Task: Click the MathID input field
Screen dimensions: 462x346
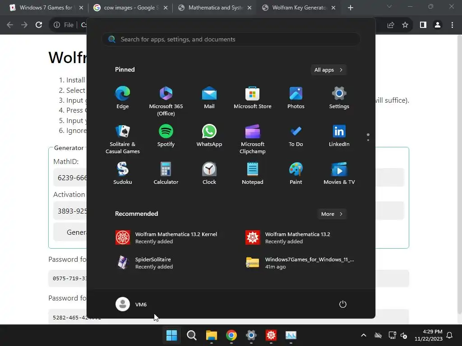Action: pos(229,178)
